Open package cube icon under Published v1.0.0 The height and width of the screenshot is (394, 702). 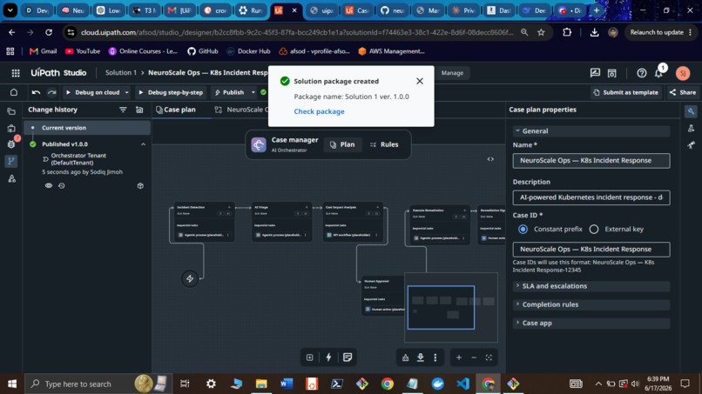pyautogui.click(x=140, y=185)
